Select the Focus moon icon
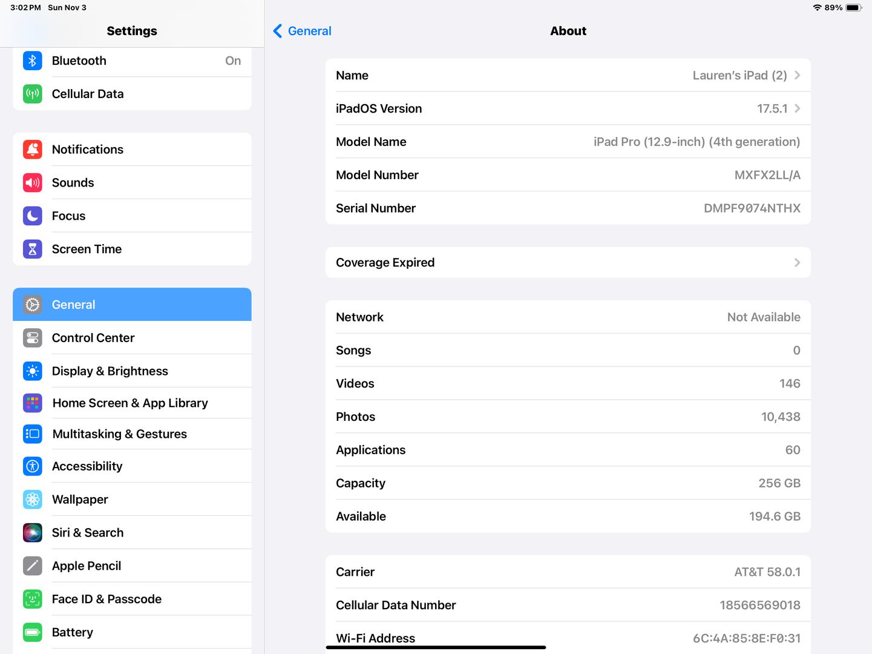 click(x=33, y=216)
